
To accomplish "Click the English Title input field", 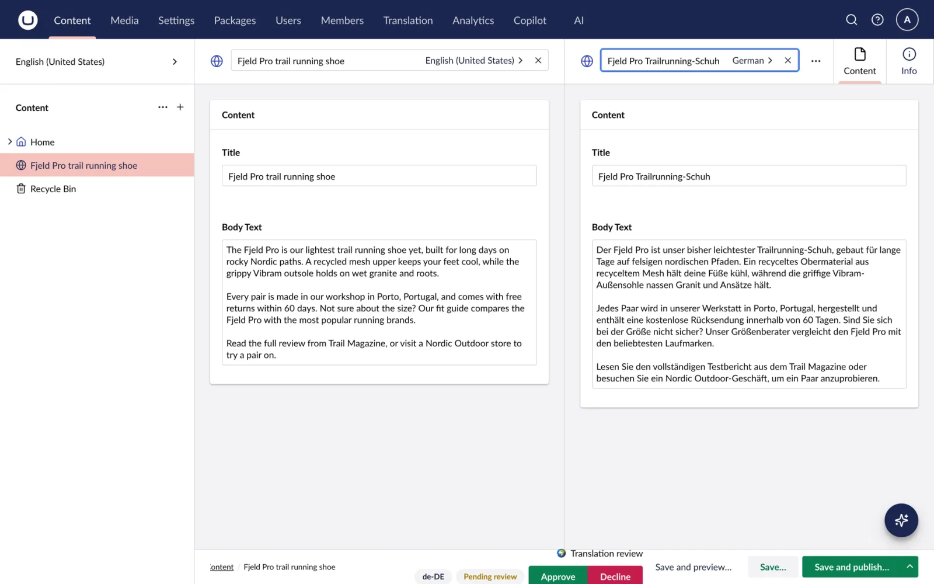I will pyautogui.click(x=379, y=176).
